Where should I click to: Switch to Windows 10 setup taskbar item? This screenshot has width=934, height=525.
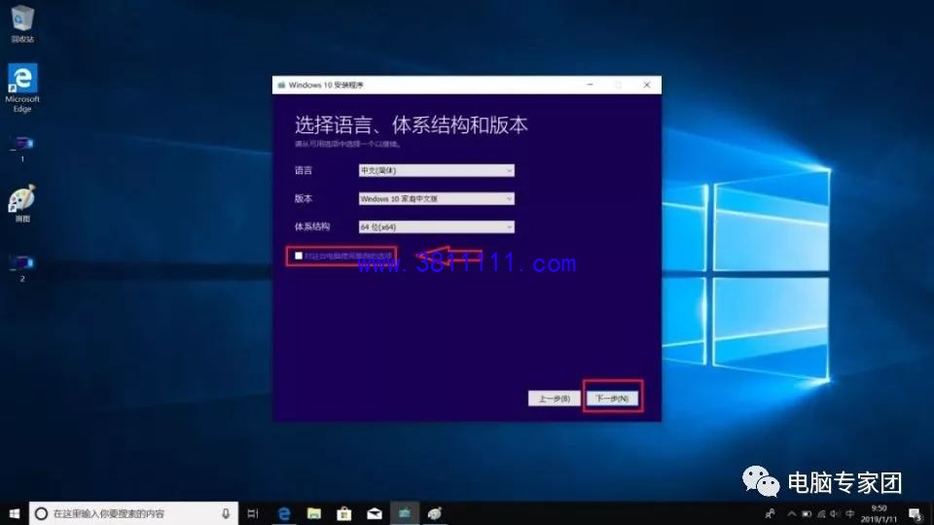click(x=405, y=513)
